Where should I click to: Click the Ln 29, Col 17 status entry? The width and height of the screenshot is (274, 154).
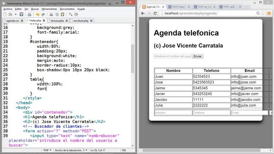98,150
